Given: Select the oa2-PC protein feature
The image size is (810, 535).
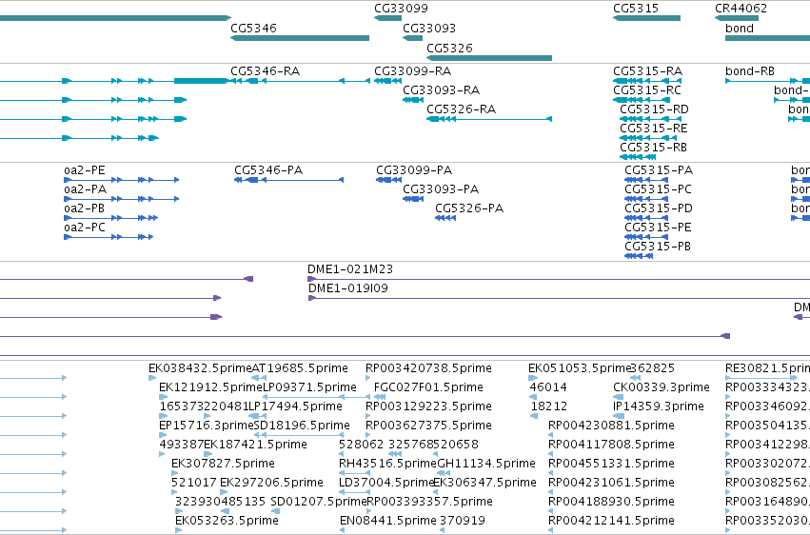Looking at the screenshot, I should pos(109,237).
